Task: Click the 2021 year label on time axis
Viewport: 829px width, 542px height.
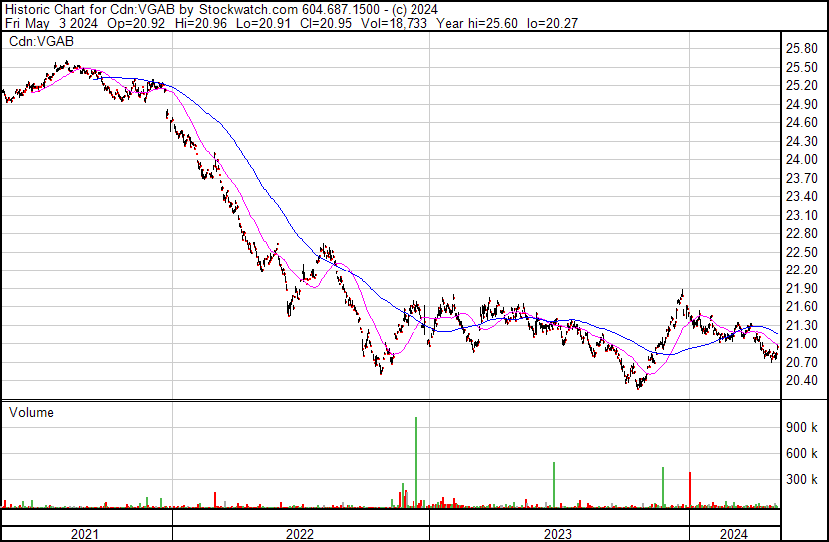Action: (x=85, y=534)
